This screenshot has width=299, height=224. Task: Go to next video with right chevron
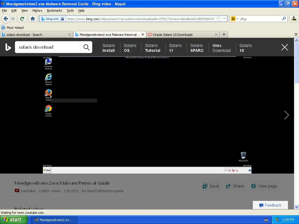286,115
